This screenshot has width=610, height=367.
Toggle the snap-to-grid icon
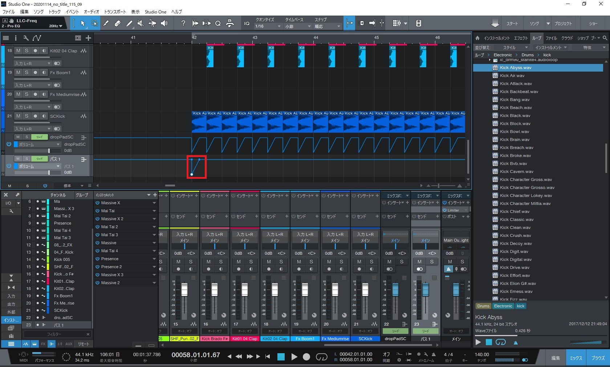(350, 23)
